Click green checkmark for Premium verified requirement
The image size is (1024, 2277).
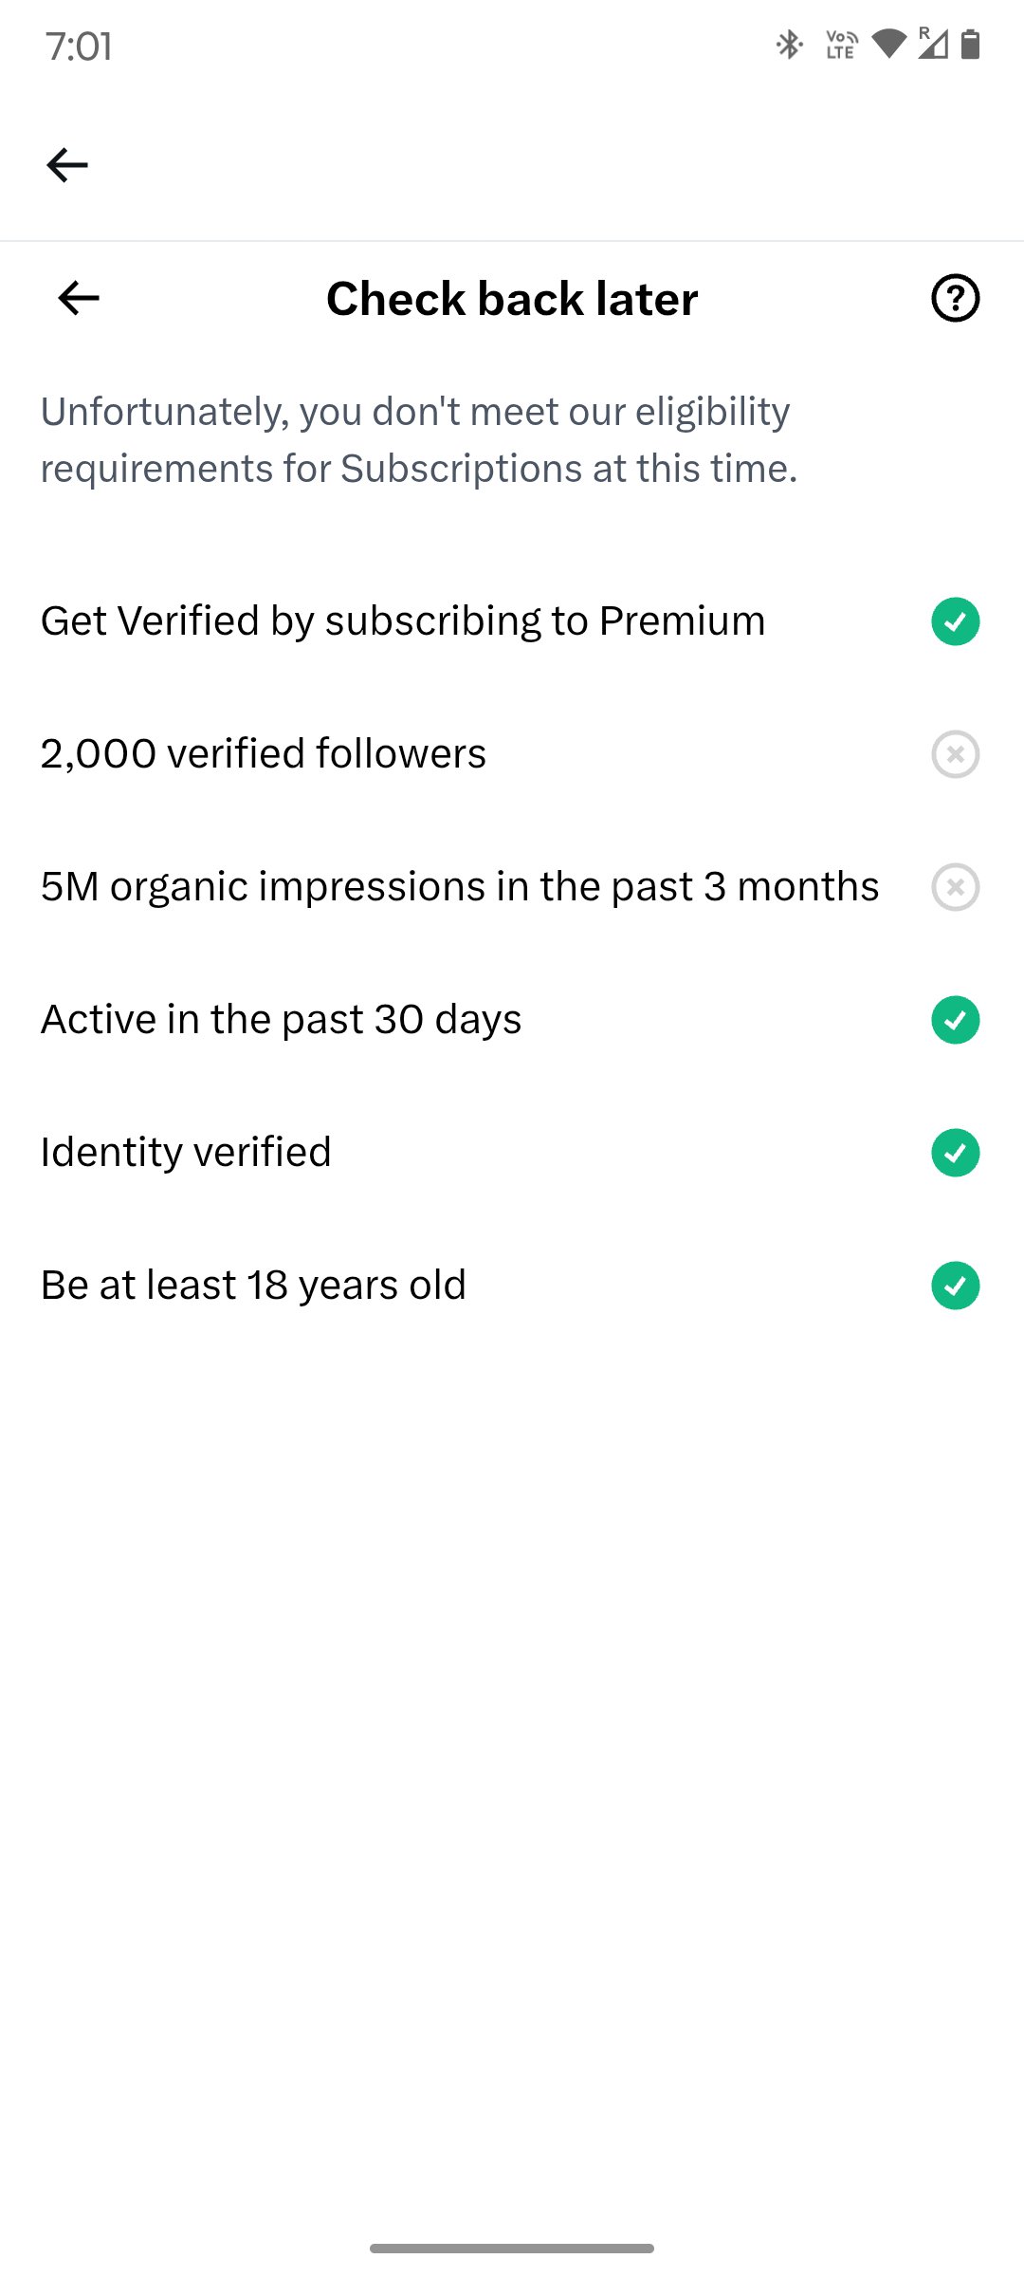[955, 621]
